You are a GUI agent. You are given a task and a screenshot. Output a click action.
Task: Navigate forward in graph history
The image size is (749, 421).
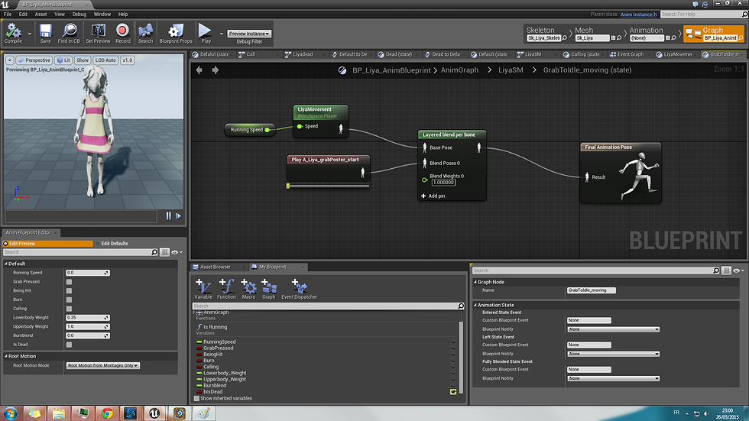tap(216, 70)
